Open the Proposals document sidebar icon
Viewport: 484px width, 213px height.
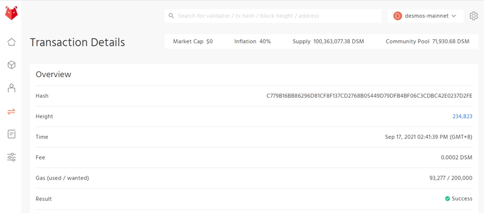coord(11,134)
